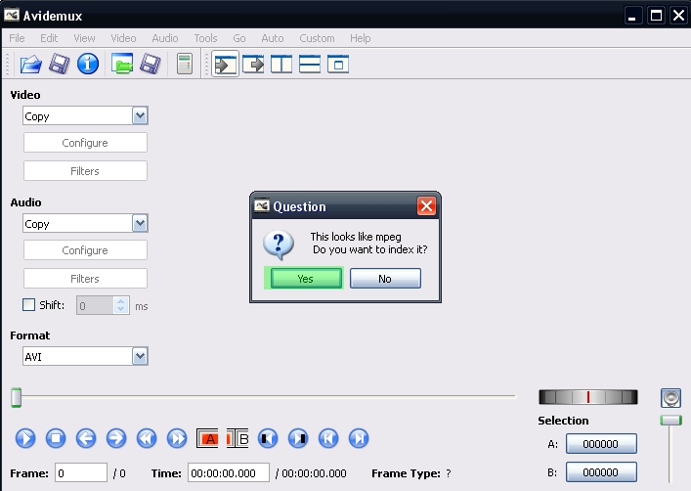Open the Auto menu
The width and height of the screenshot is (691, 491).
(x=273, y=38)
